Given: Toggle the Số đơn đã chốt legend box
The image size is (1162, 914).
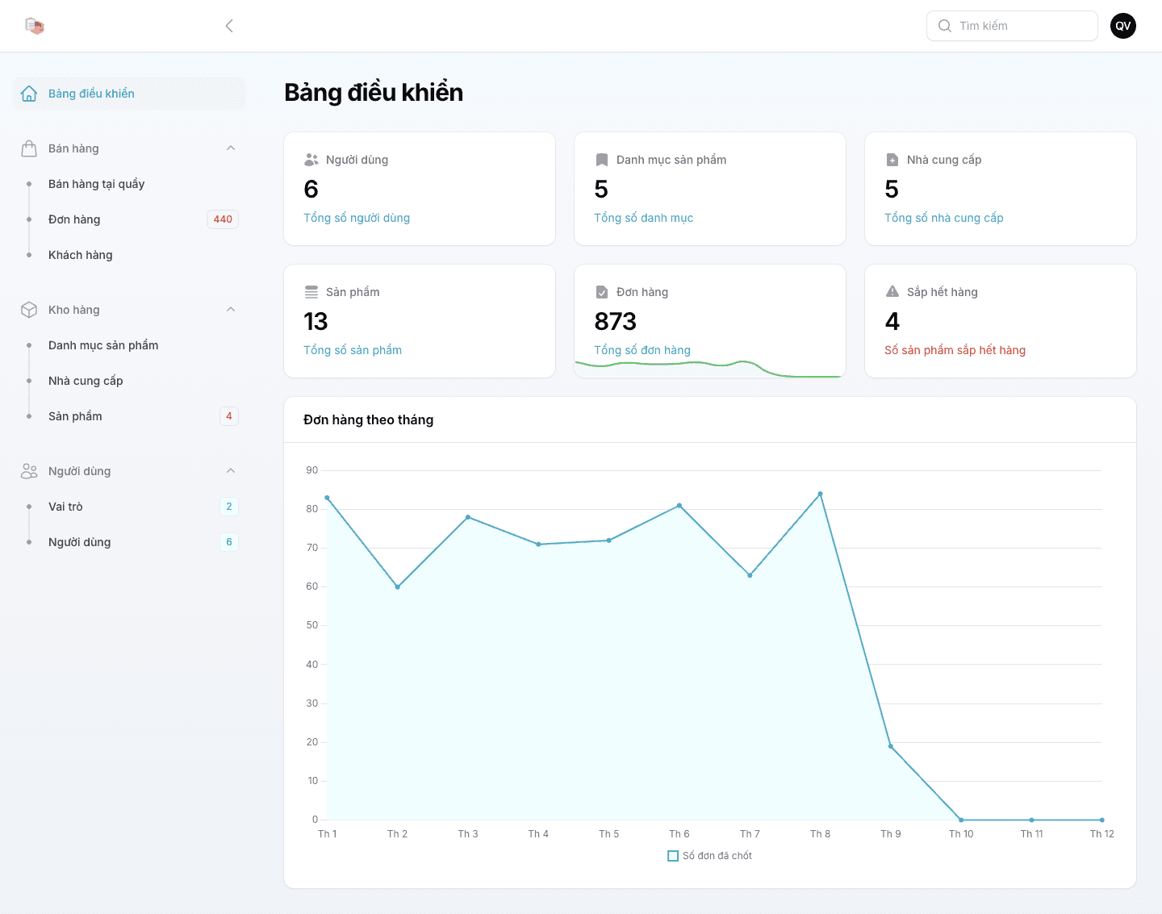Looking at the screenshot, I should (x=673, y=856).
